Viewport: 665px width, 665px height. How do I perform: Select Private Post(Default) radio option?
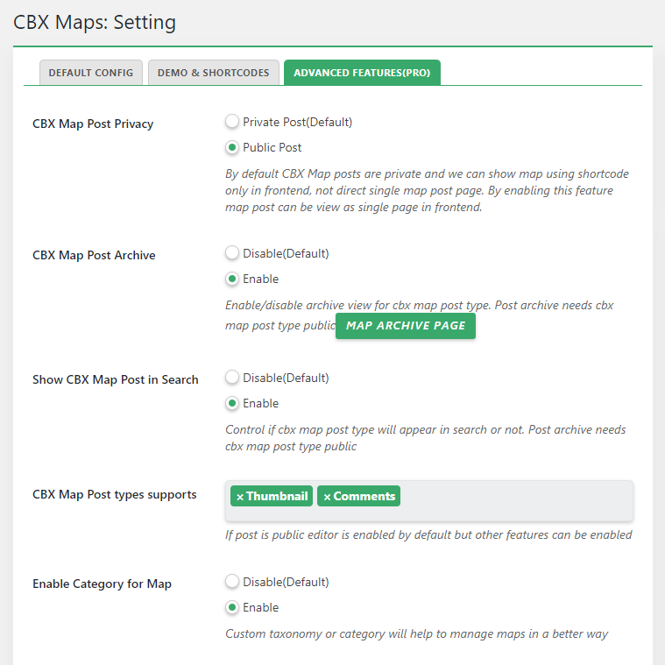tap(232, 122)
